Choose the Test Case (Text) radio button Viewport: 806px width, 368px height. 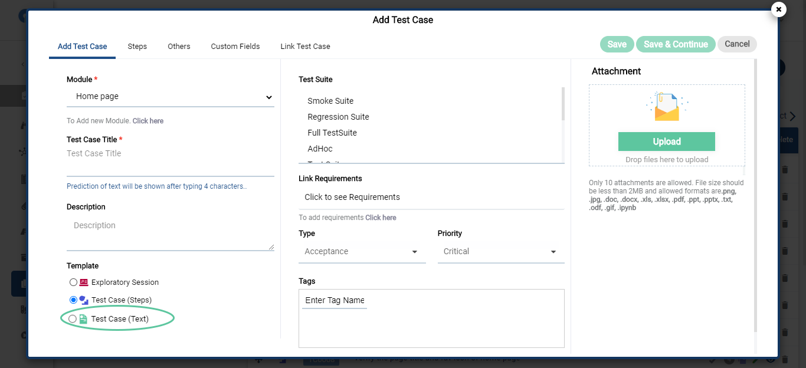72,319
